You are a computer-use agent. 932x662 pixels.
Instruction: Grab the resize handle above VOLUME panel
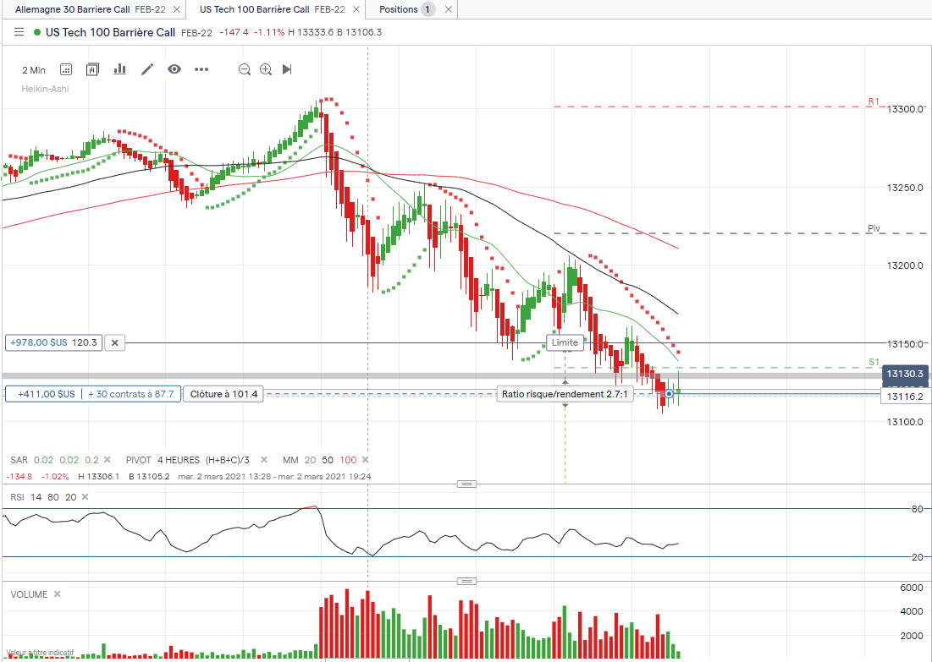coord(466,581)
